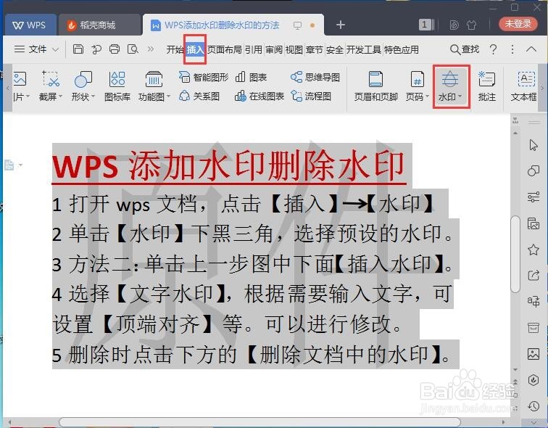548x428 pixels.
Task: Click the 截屏 screenshot tool
Action: pyautogui.click(x=50, y=86)
